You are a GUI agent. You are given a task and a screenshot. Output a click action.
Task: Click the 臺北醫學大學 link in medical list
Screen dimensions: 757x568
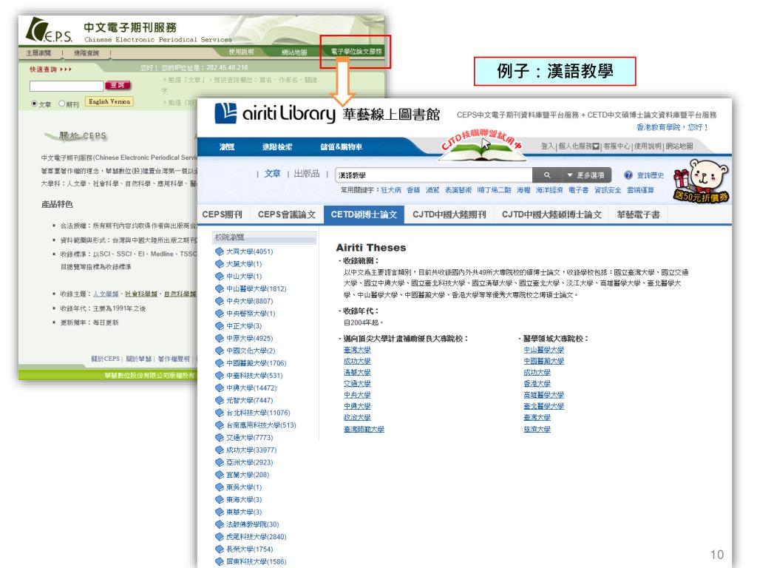point(544,406)
